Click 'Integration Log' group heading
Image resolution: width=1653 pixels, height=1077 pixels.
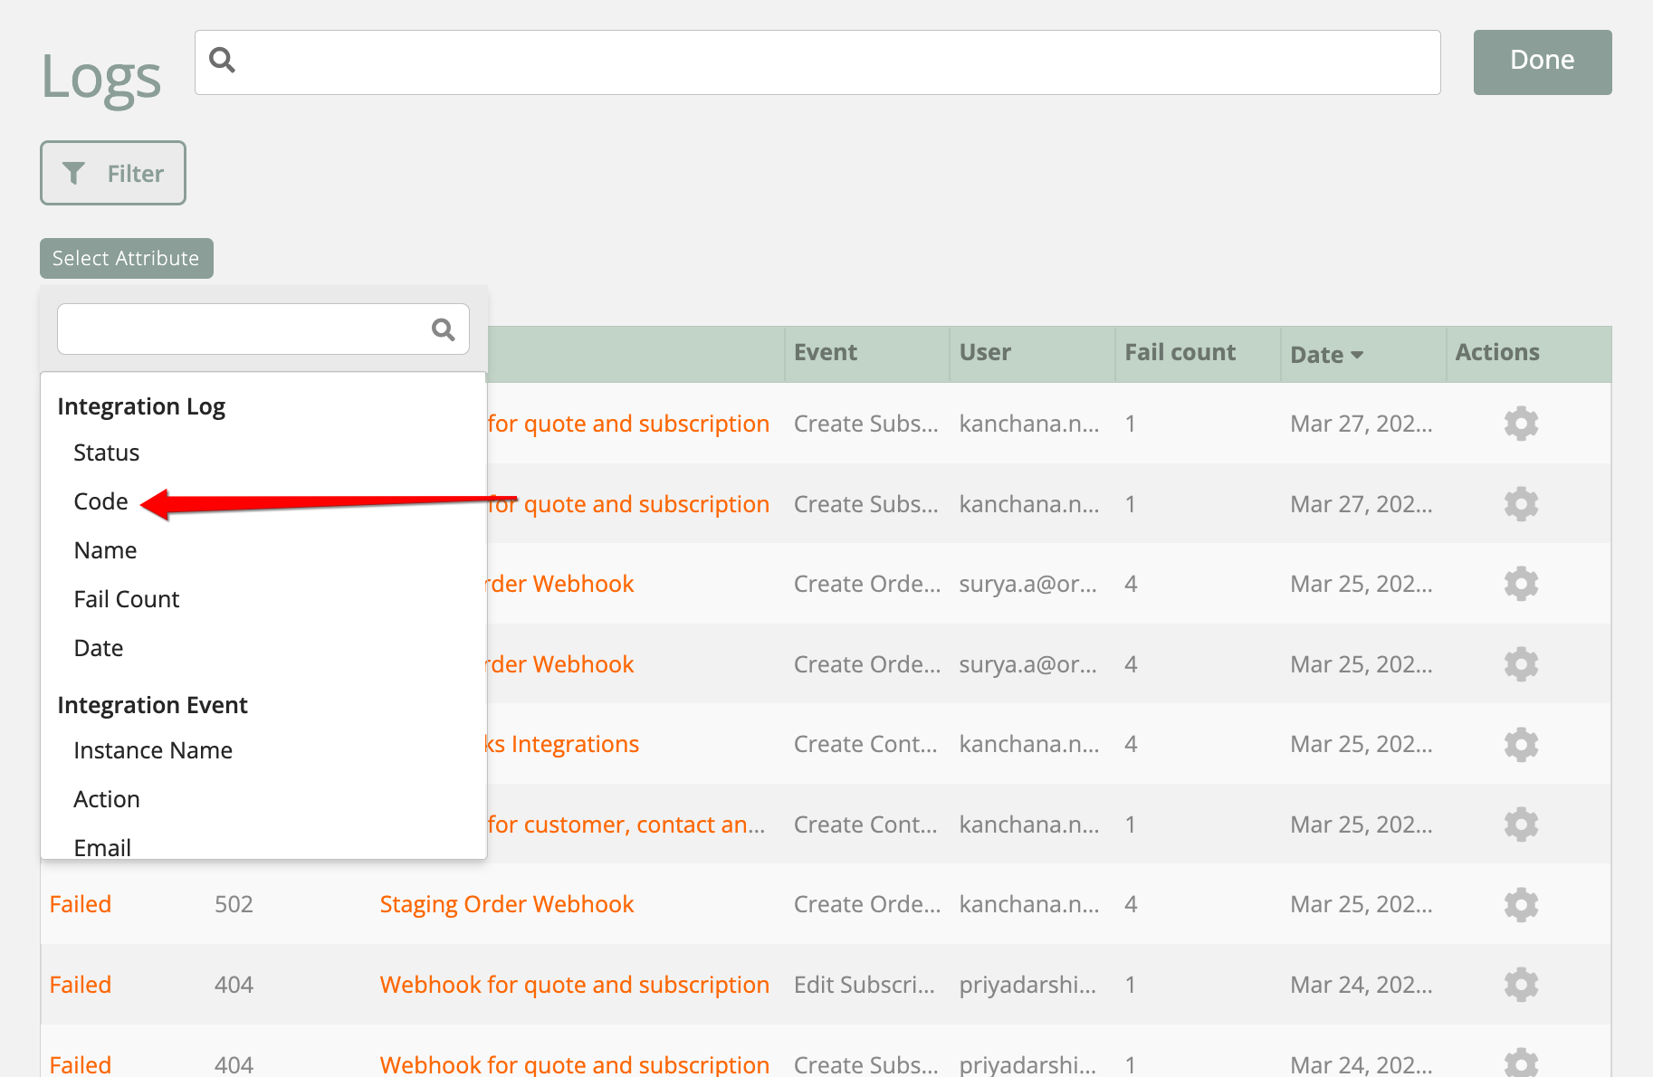[141, 406]
